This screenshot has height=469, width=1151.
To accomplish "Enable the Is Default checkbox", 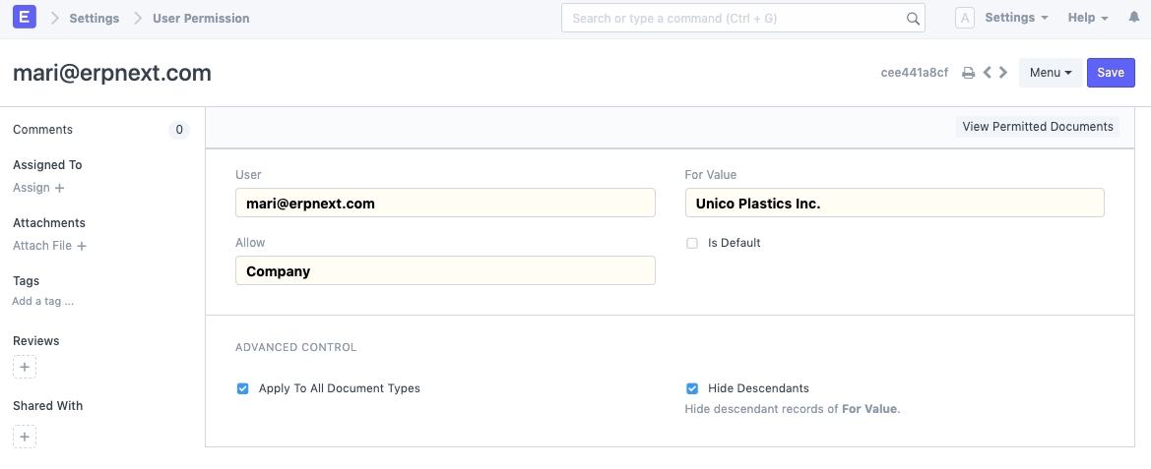I will point(692,243).
